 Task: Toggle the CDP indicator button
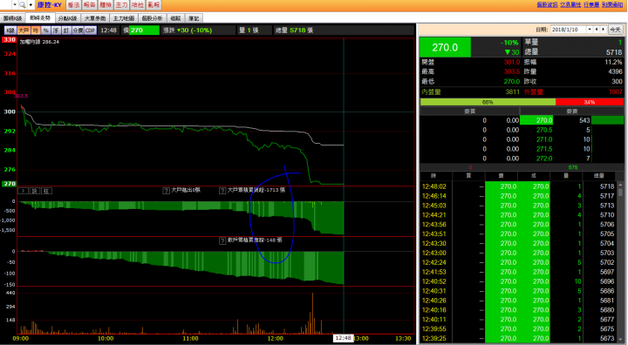[90, 30]
